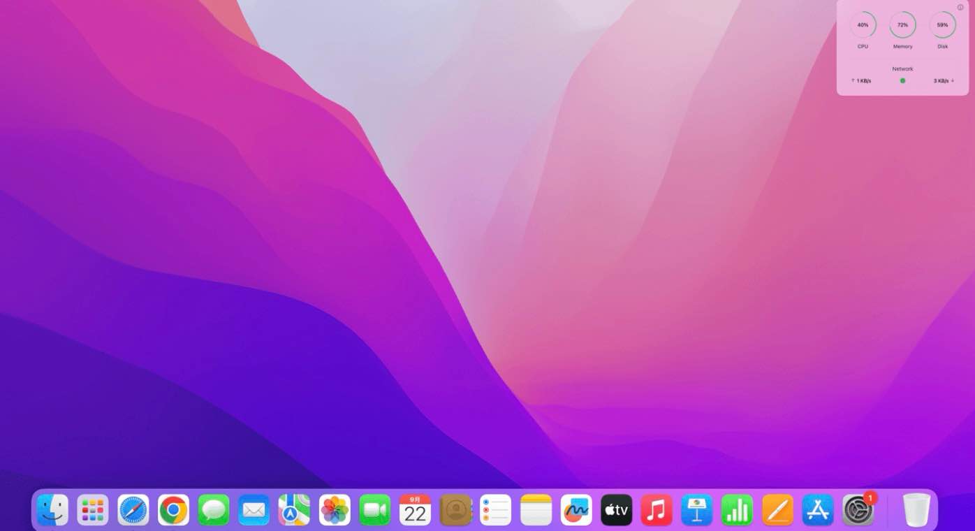Launch the Photos app

[335, 511]
